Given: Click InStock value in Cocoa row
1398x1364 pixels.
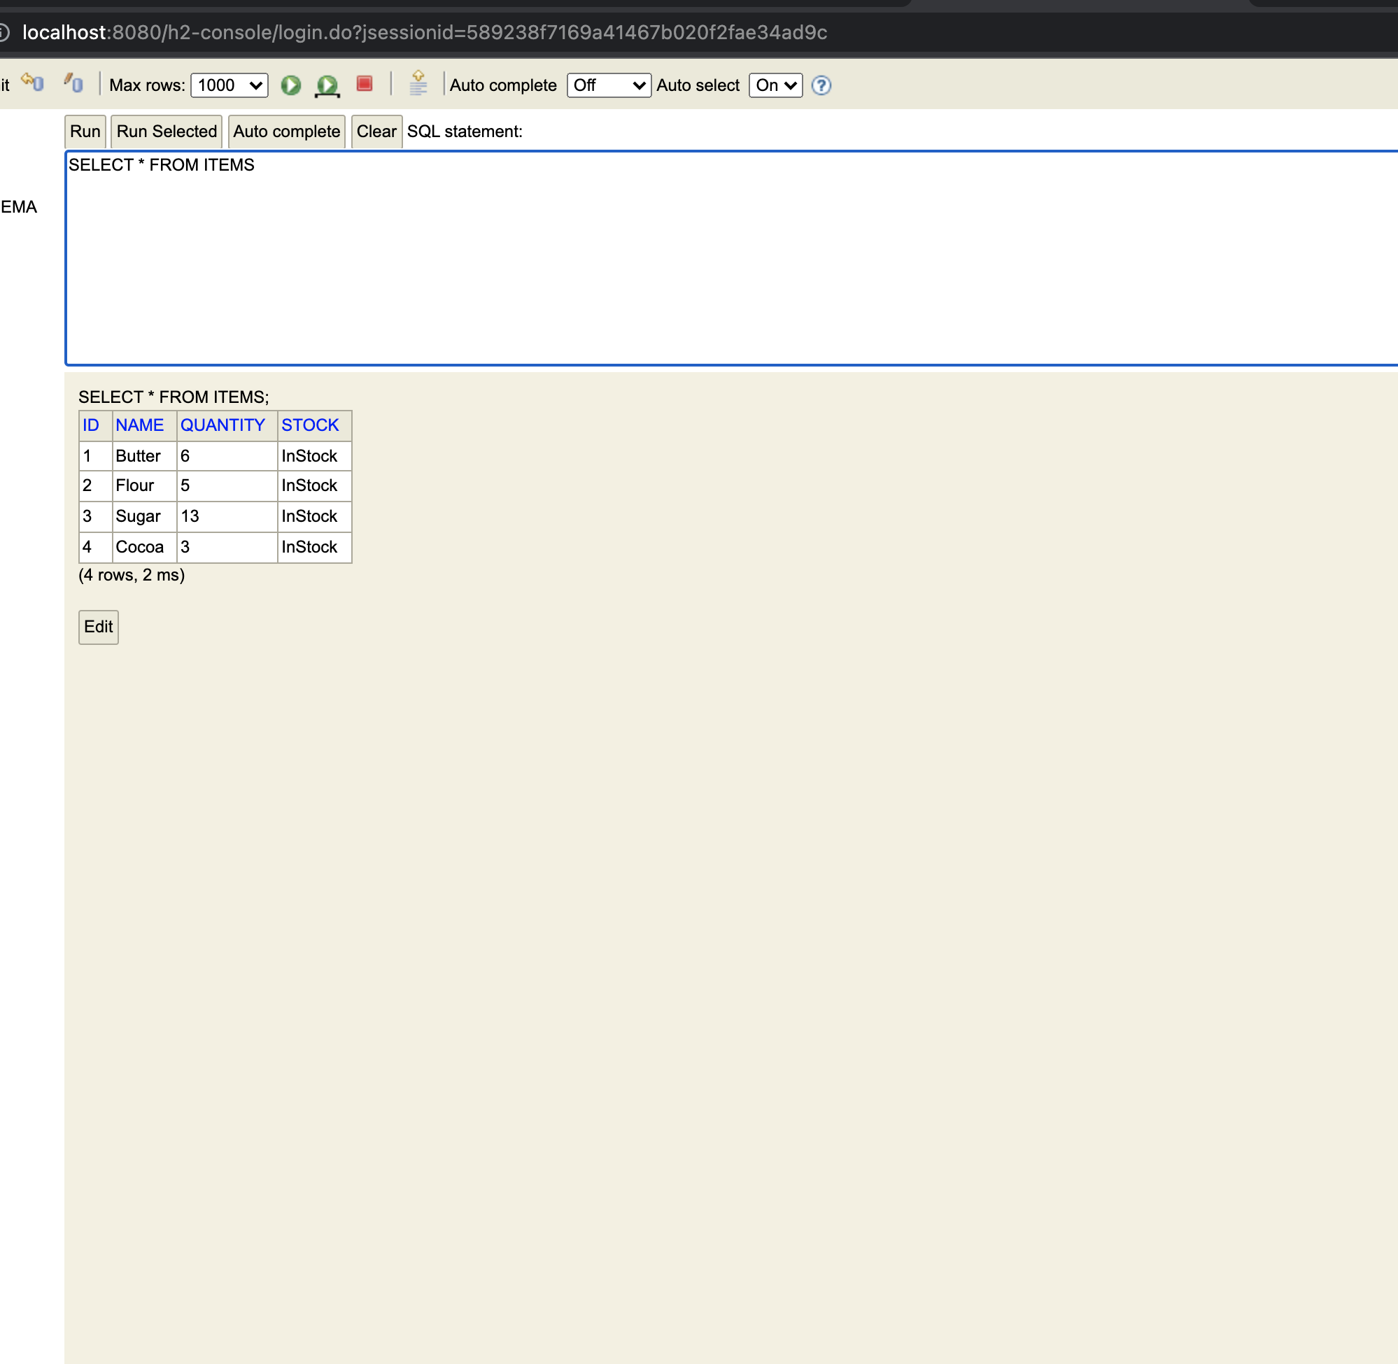Looking at the screenshot, I should (x=315, y=547).
